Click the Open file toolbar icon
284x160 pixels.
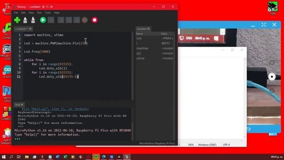pyautogui.click(x=25, y=20)
